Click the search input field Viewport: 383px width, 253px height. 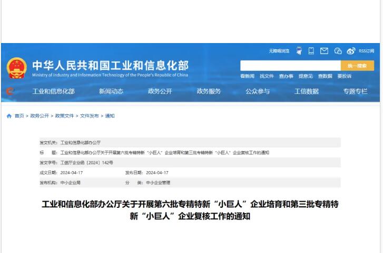pyautogui.click(x=290, y=66)
